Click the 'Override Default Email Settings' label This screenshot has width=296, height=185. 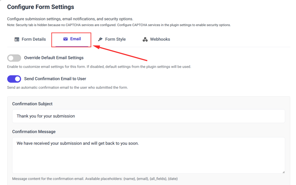click(x=54, y=58)
